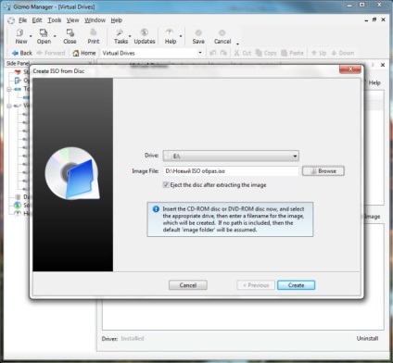Click the Help toolbar icon

(170, 36)
